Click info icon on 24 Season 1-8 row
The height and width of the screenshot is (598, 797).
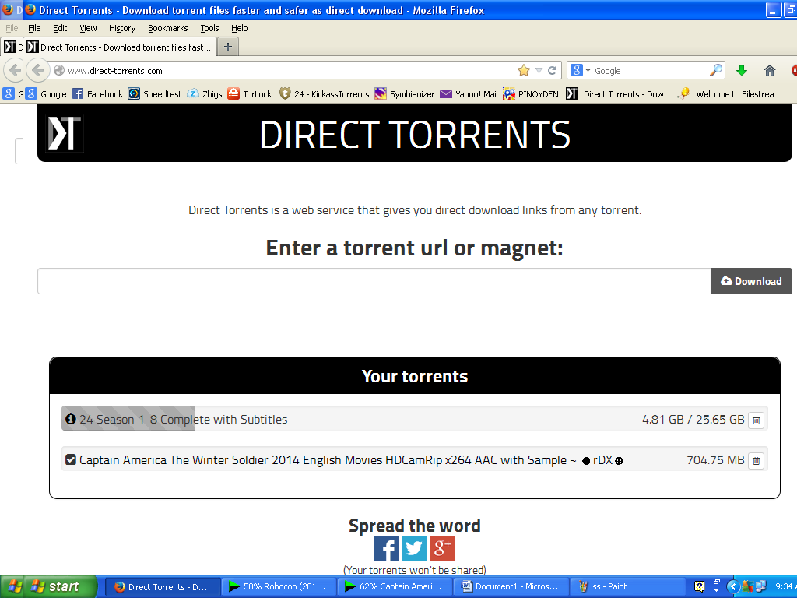[x=71, y=419]
